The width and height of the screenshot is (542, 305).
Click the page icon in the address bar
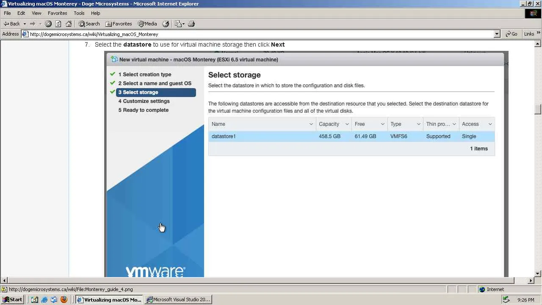coord(25,34)
